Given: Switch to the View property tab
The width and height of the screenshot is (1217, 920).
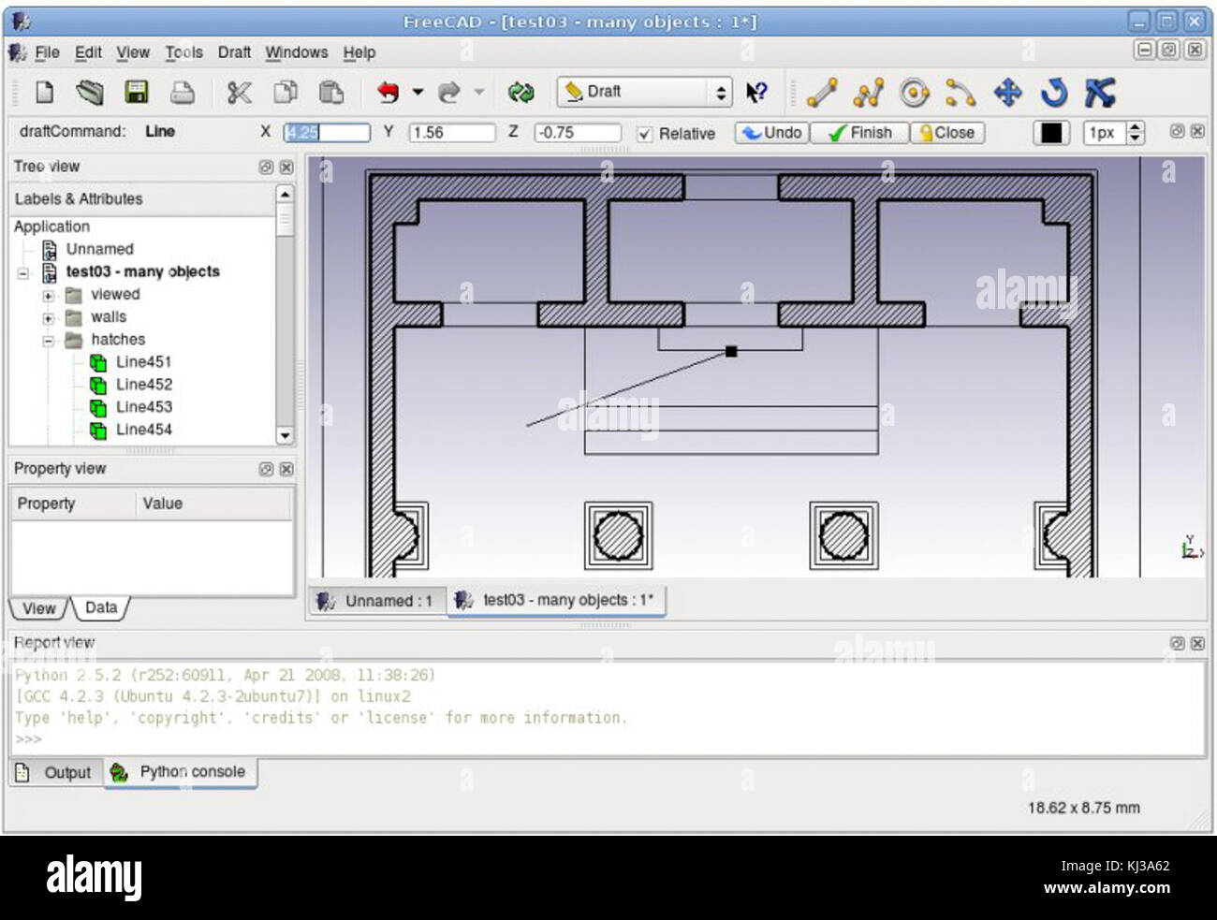Looking at the screenshot, I should (38, 608).
